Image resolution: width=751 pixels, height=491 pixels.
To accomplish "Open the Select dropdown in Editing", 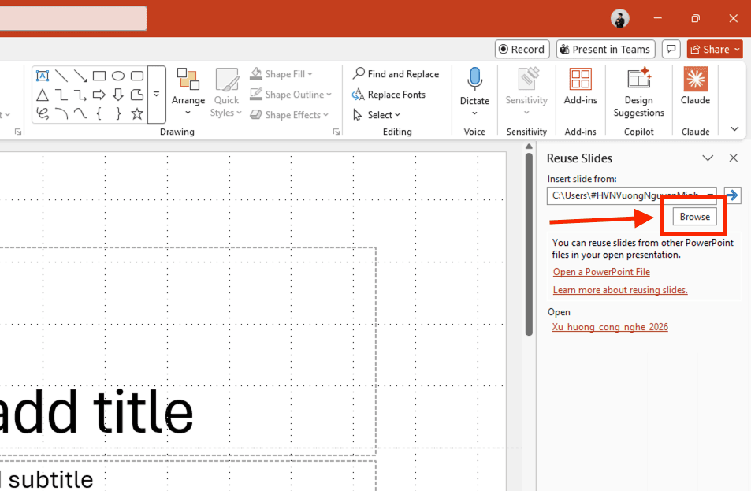I will tap(377, 115).
